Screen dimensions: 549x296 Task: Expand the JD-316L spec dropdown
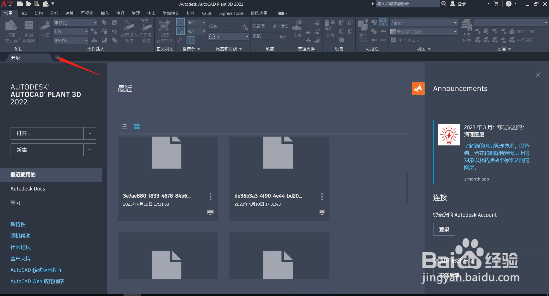click(x=86, y=40)
